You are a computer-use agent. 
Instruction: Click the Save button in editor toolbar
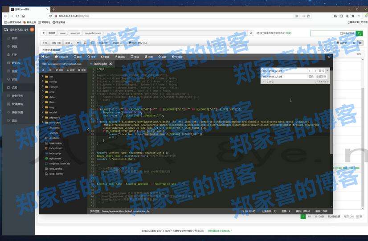(x=45, y=57)
